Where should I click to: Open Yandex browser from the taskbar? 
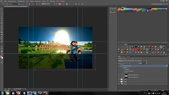click(19, 93)
